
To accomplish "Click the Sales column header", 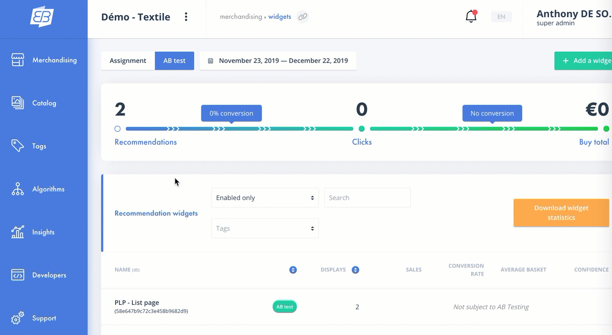I will [414, 270].
